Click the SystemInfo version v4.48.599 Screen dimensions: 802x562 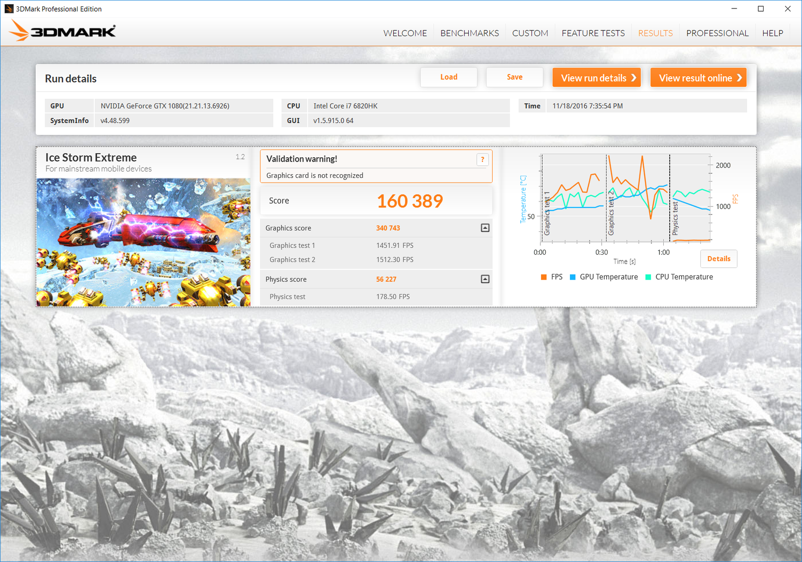[115, 120]
